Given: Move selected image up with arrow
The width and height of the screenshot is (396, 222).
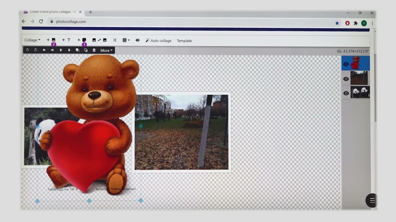Looking at the screenshot, I should point(61,50).
